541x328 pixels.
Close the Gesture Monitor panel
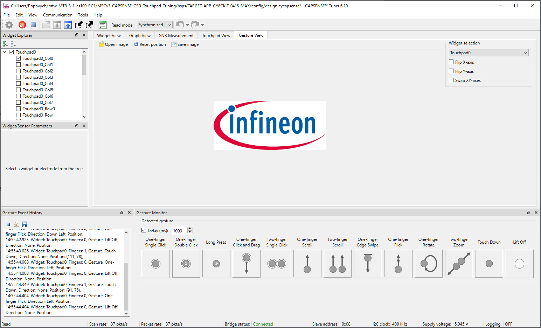(x=536, y=212)
